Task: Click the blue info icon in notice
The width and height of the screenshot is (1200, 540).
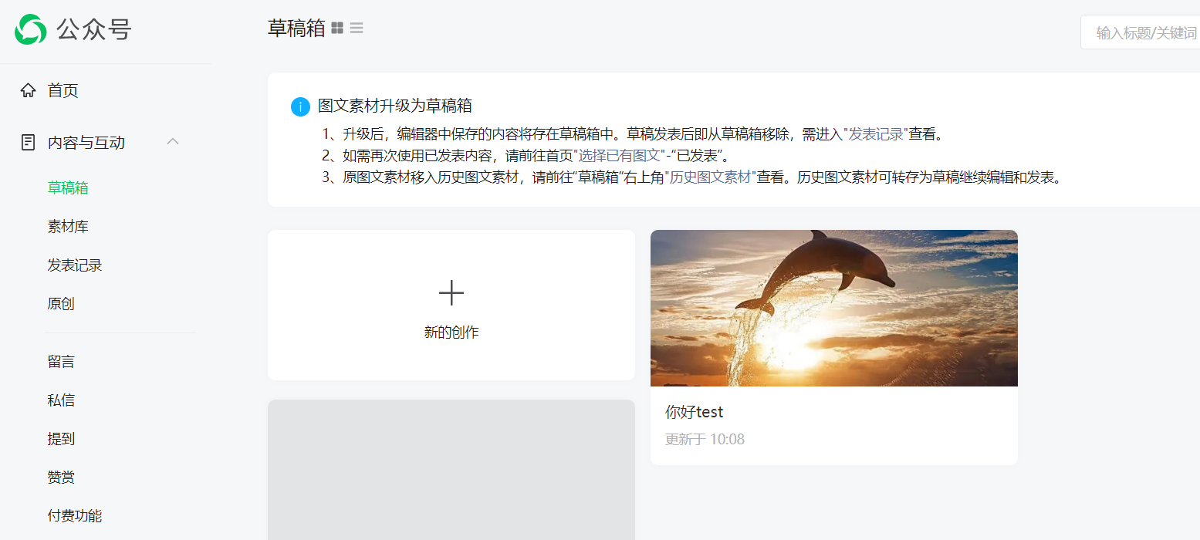Action: 300,107
